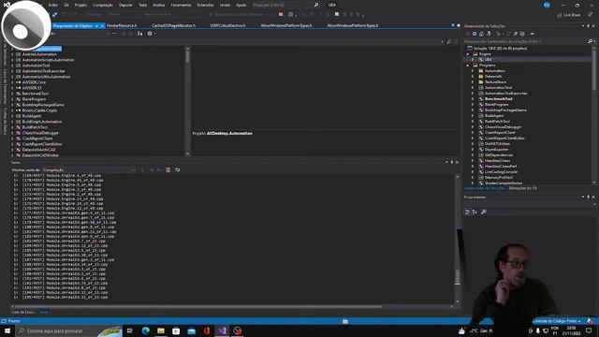The height and width of the screenshot is (337, 599).
Task: Select CrashReportClient in Object Browser
Action: click(x=37, y=139)
